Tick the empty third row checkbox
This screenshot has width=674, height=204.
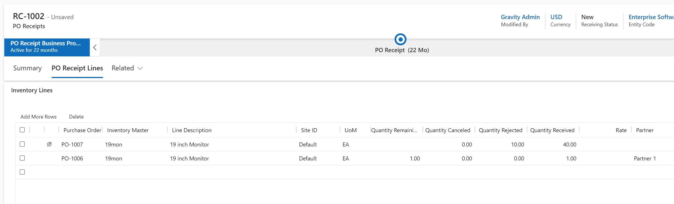point(22,172)
